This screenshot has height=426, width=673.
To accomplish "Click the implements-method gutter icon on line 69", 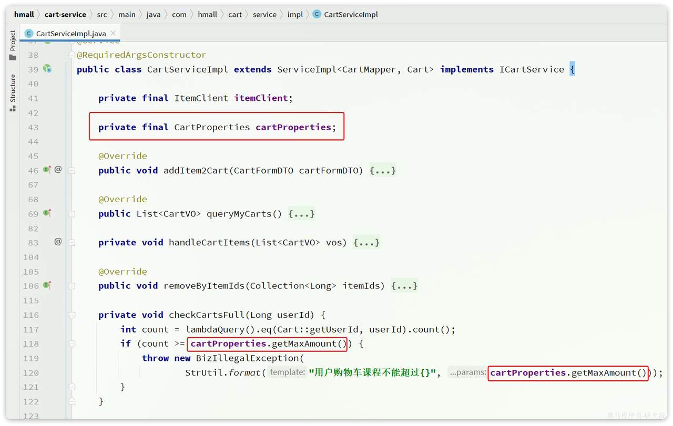I will click(x=47, y=213).
